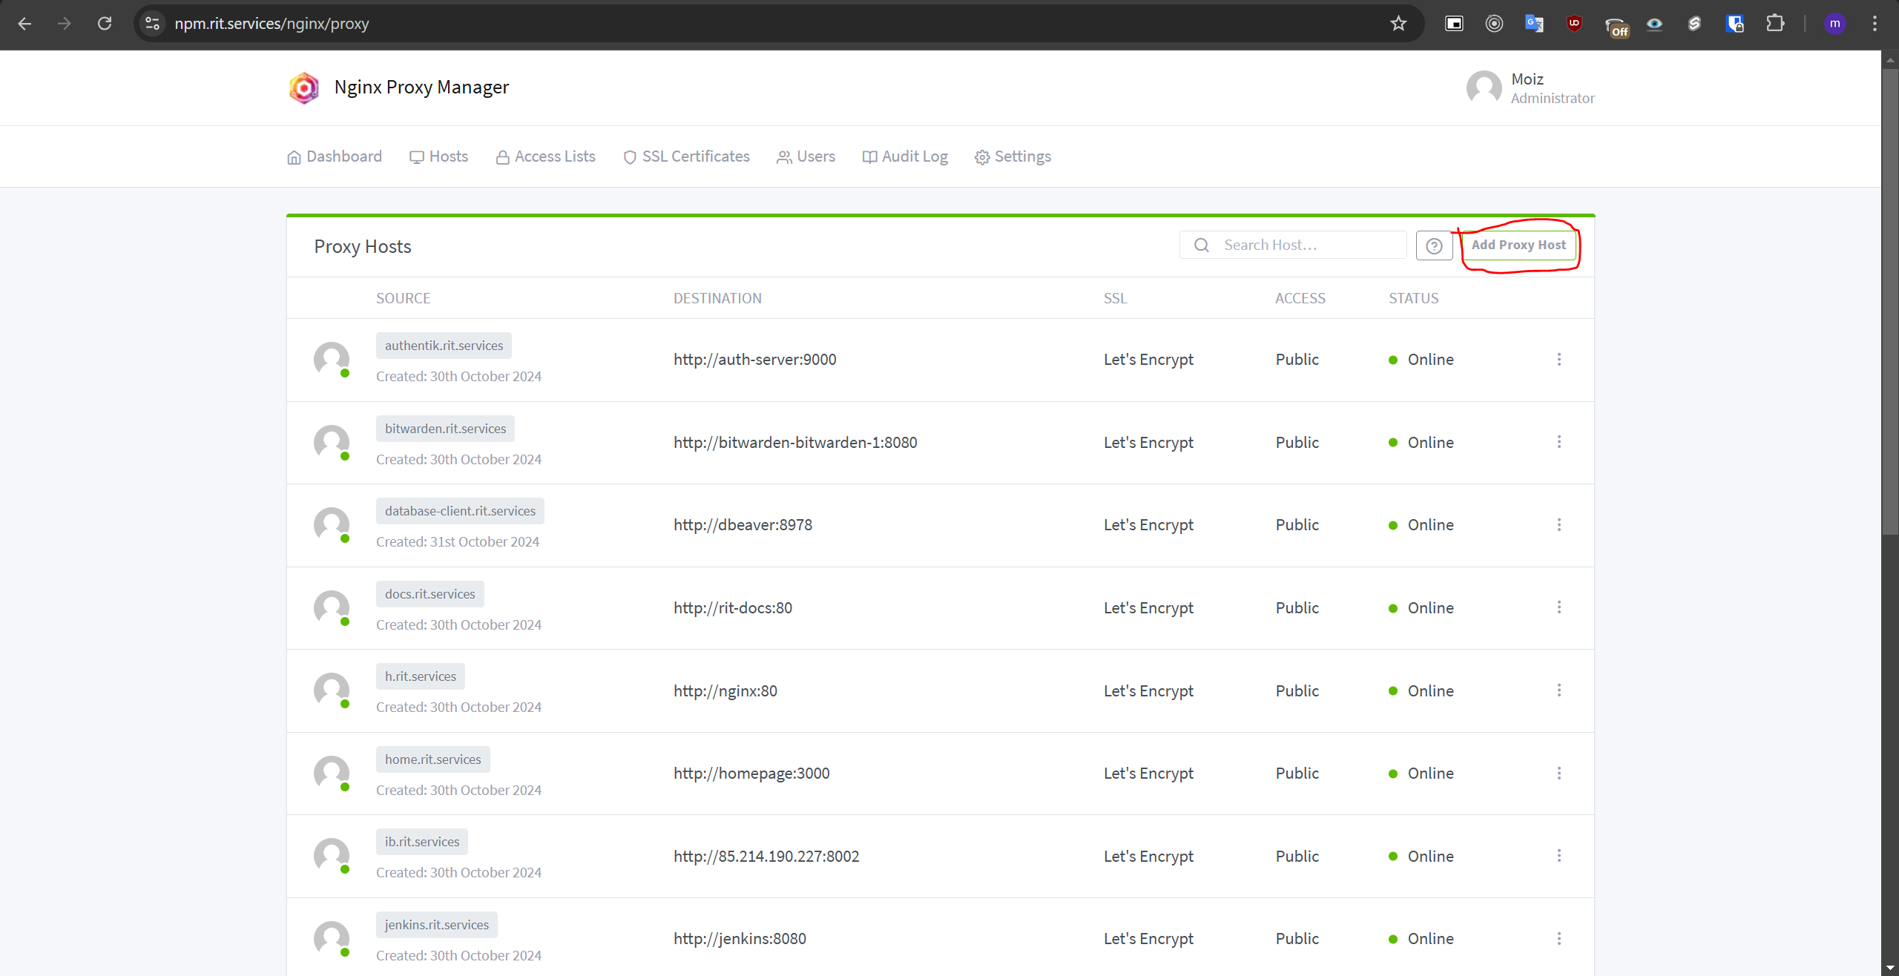Open actions menu for database-client.rit.services row
1899x976 pixels.
click(x=1559, y=525)
